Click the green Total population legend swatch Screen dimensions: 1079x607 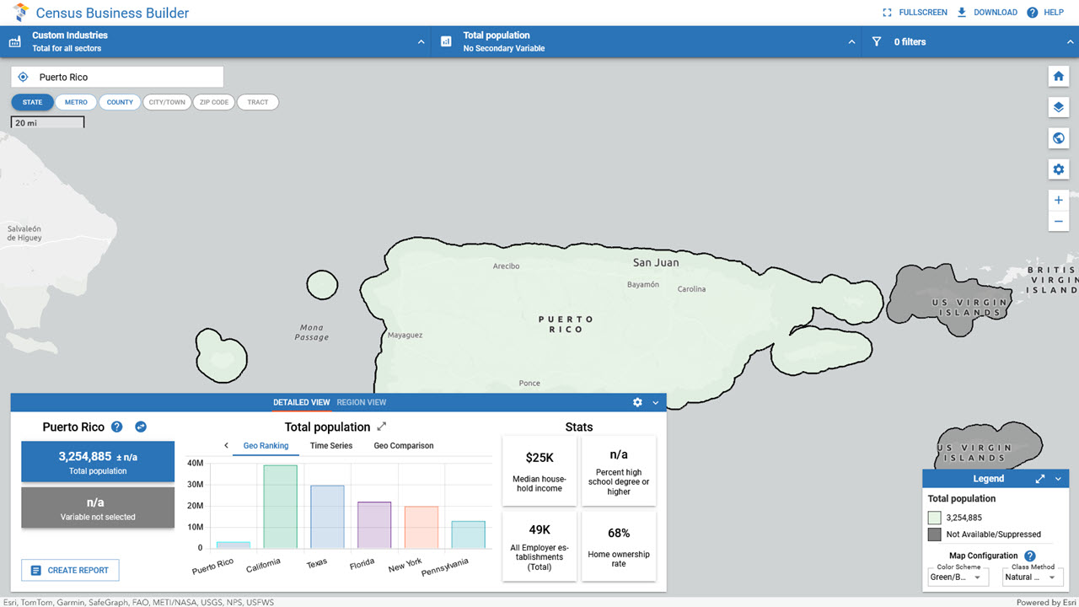pos(933,517)
